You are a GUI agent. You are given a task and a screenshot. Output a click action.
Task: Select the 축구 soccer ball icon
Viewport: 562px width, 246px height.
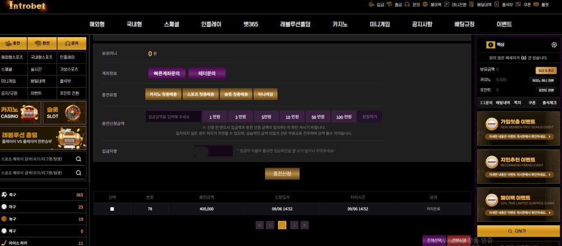(x=4, y=195)
